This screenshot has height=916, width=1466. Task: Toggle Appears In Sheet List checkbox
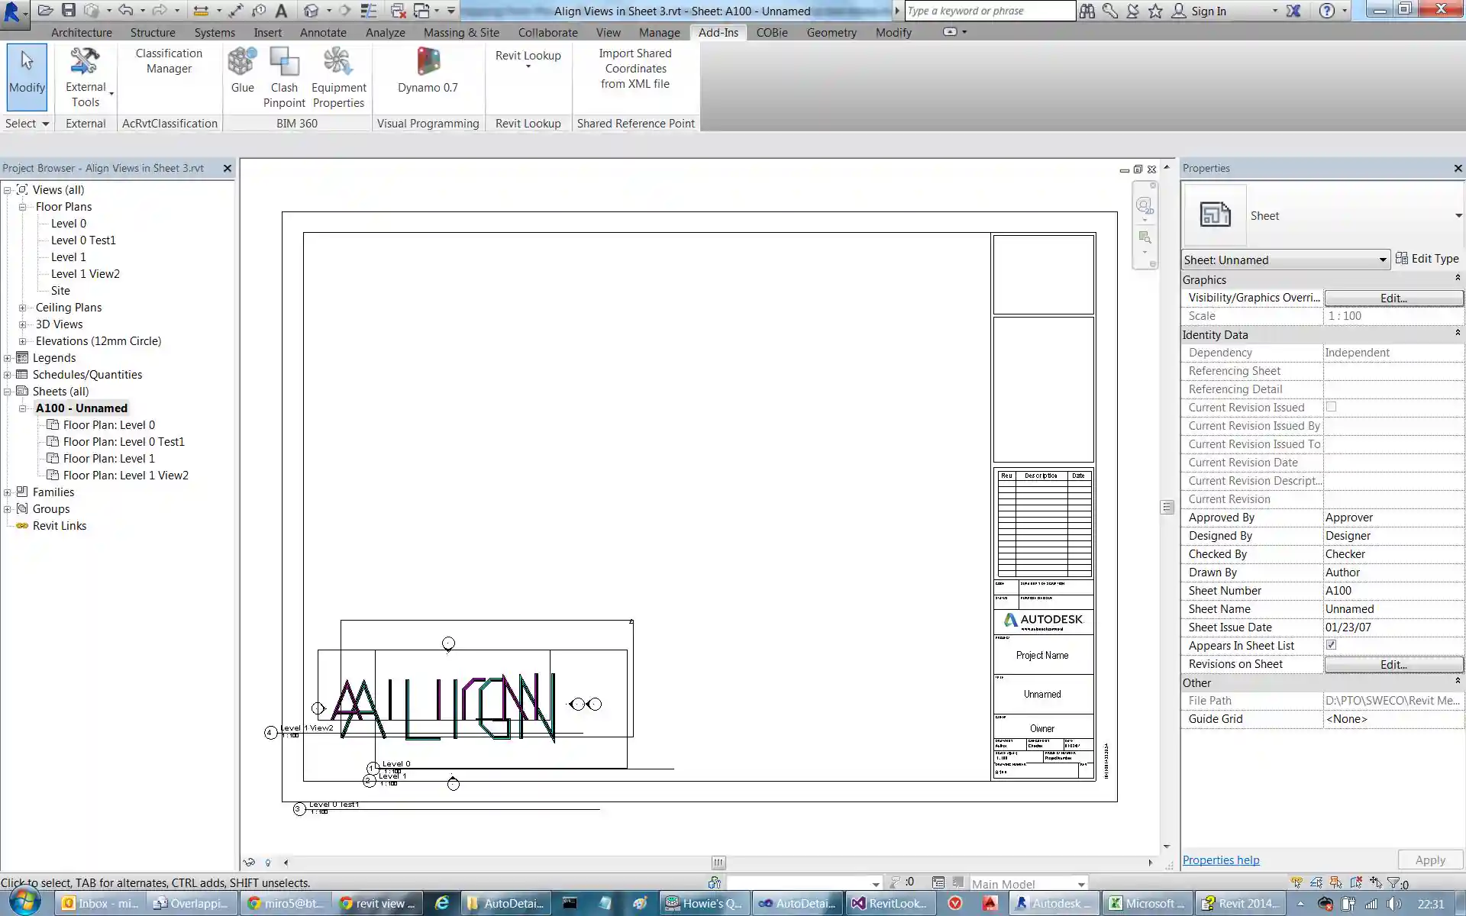click(x=1331, y=645)
